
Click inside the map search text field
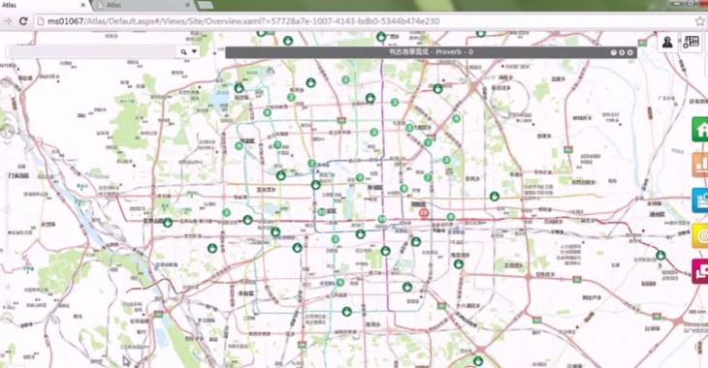[x=92, y=52]
